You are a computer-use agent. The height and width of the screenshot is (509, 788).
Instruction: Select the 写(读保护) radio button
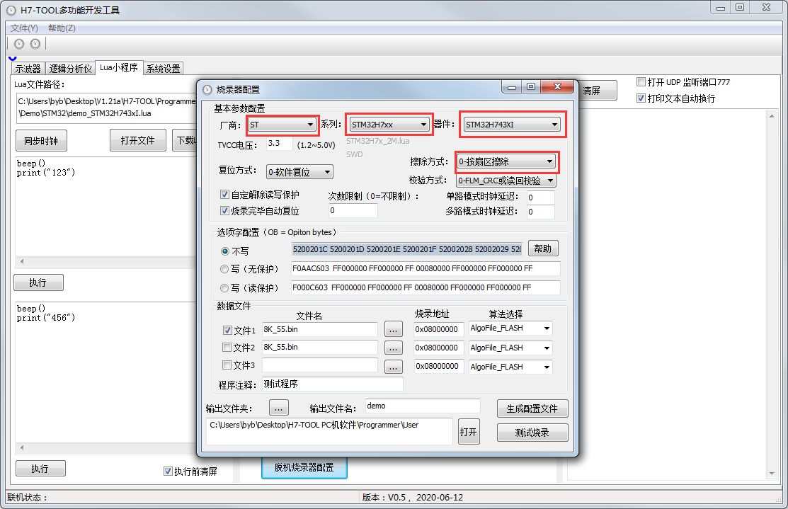tap(224, 288)
